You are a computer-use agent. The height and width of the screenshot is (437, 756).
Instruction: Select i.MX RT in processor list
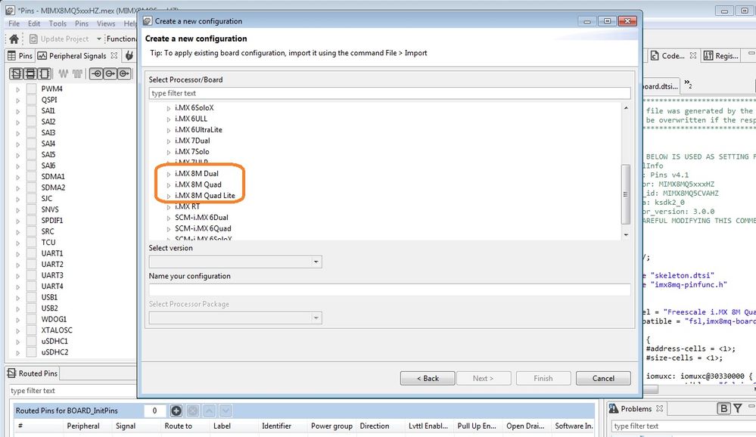click(187, 206)
